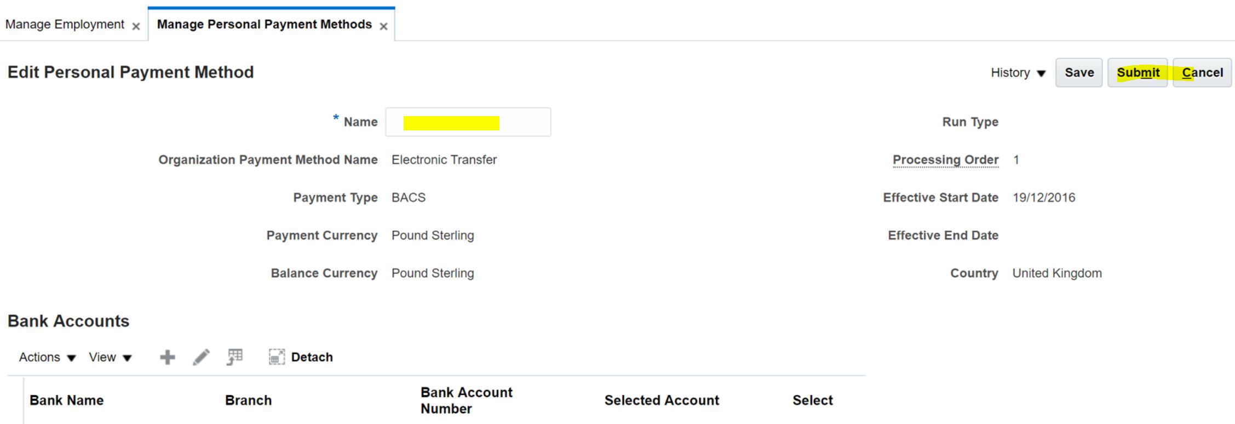The height and width of the screenshot is (424, 1235).
Task: Open the Processing Order link
Action: 946,159
